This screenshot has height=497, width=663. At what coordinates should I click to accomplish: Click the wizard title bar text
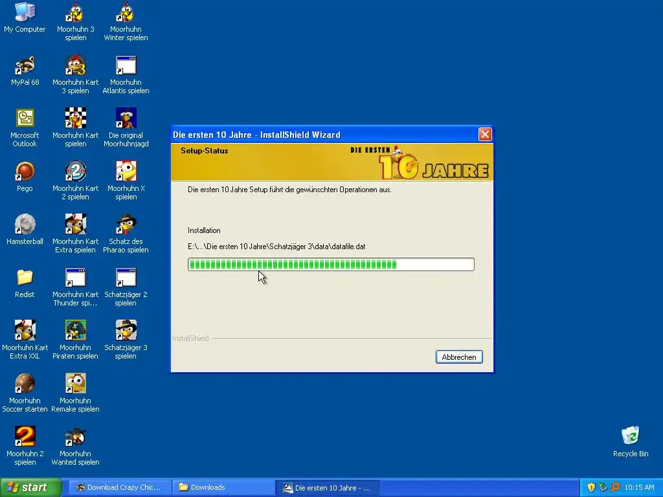pyautogui.click(x=256, y=135)
